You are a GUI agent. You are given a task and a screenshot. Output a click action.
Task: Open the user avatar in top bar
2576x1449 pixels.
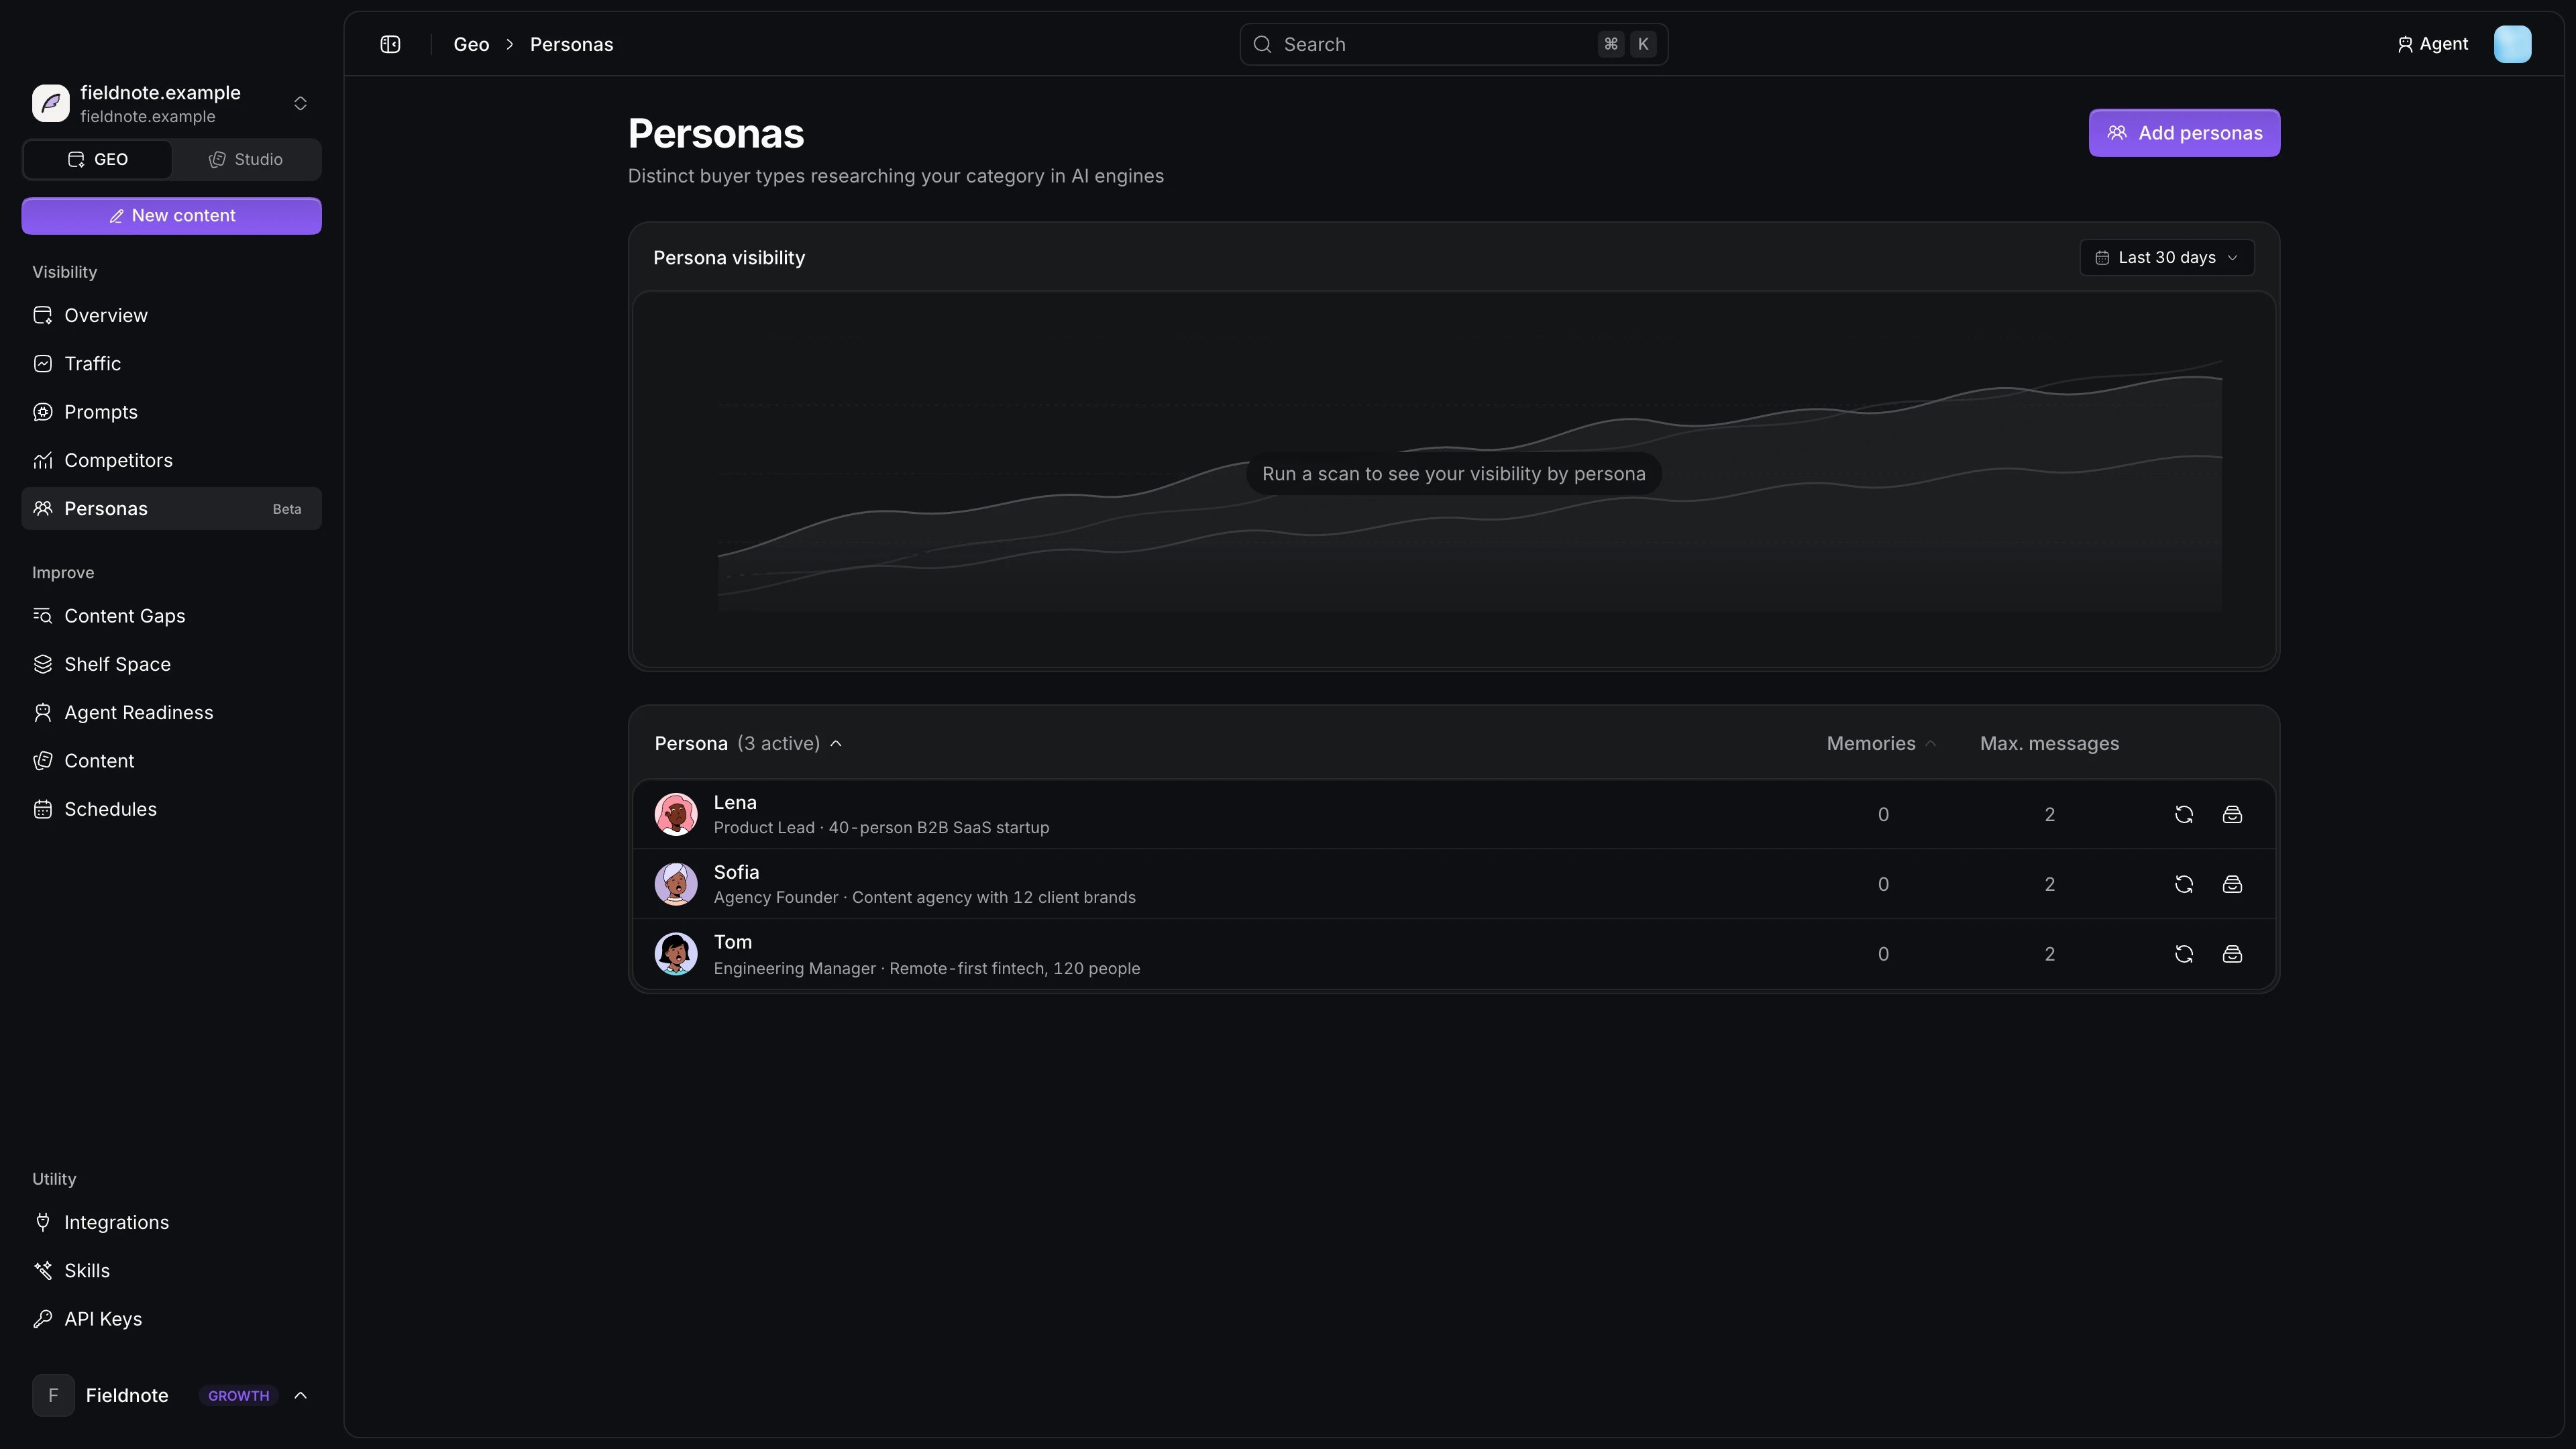pyautogui.click(x=2512, y=44)
